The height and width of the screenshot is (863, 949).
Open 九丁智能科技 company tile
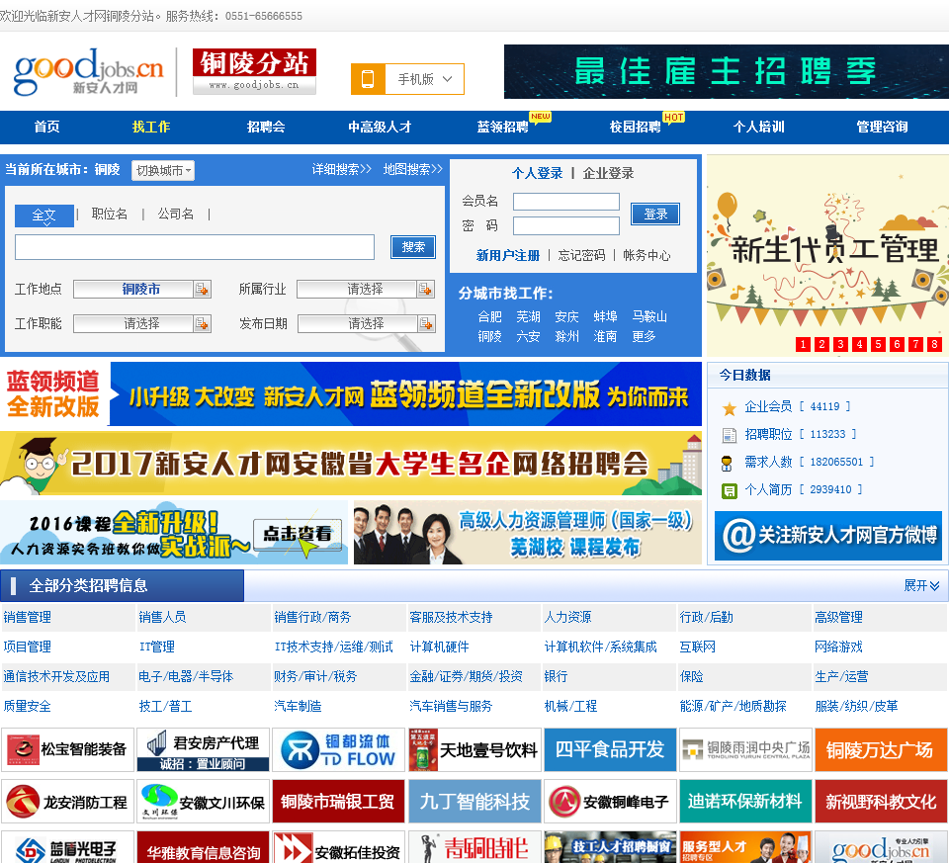coord(474,802)
